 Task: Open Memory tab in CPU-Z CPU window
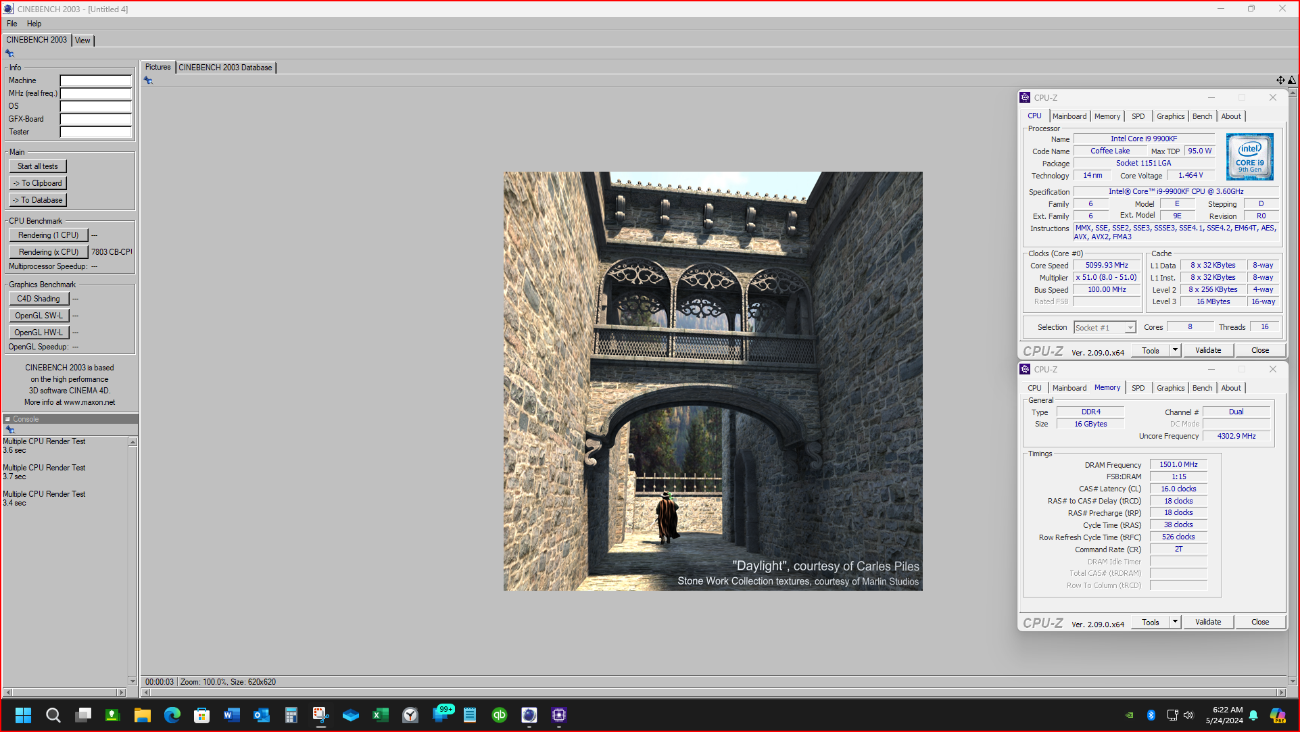[x=1107, y=116]
